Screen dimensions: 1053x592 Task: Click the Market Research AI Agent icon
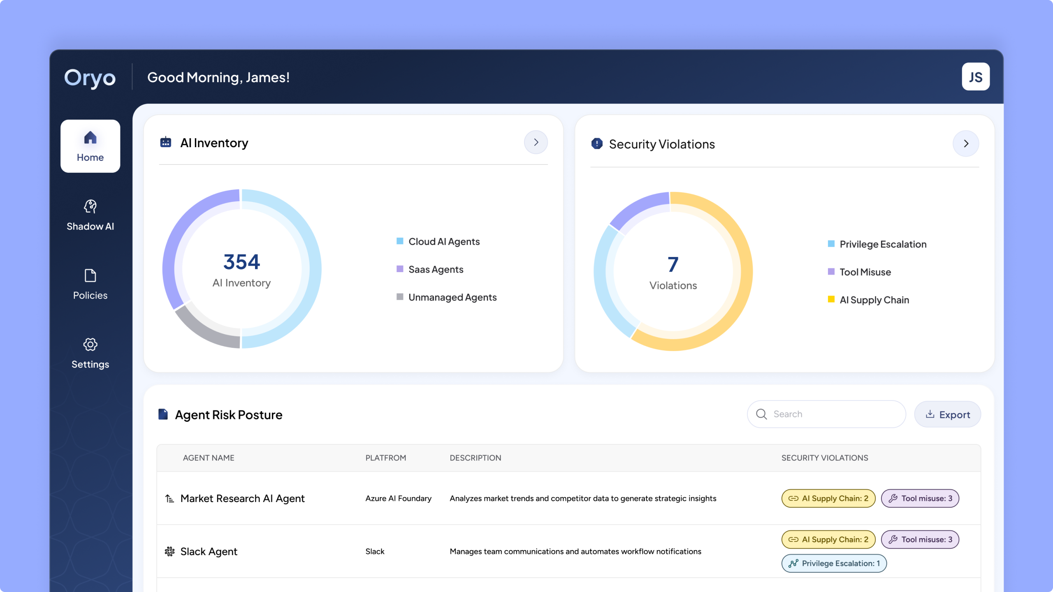click(169, 499)
